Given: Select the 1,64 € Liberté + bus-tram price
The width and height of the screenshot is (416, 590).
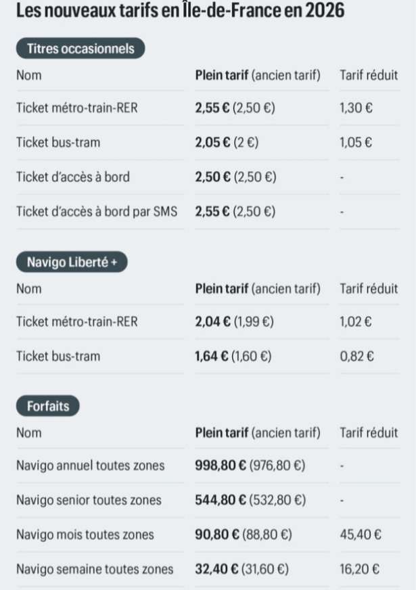Looking at the screenshot, I should 211,356.
